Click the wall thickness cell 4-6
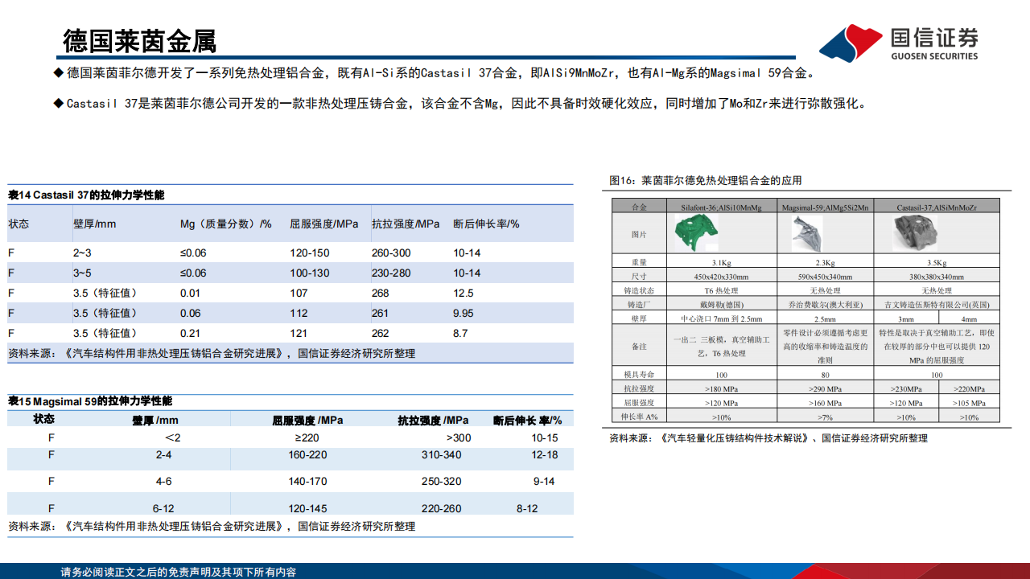The image size is (1030, 579). tap(163, 482)
